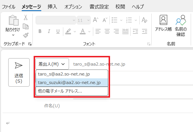
Task: Switch to the Options (オプション) tab
Action: pos(73,7)
